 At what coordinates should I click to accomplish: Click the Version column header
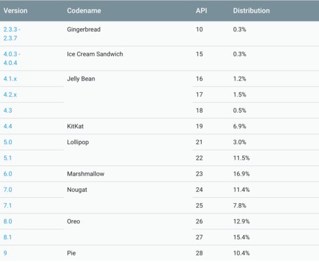point(16,10)
